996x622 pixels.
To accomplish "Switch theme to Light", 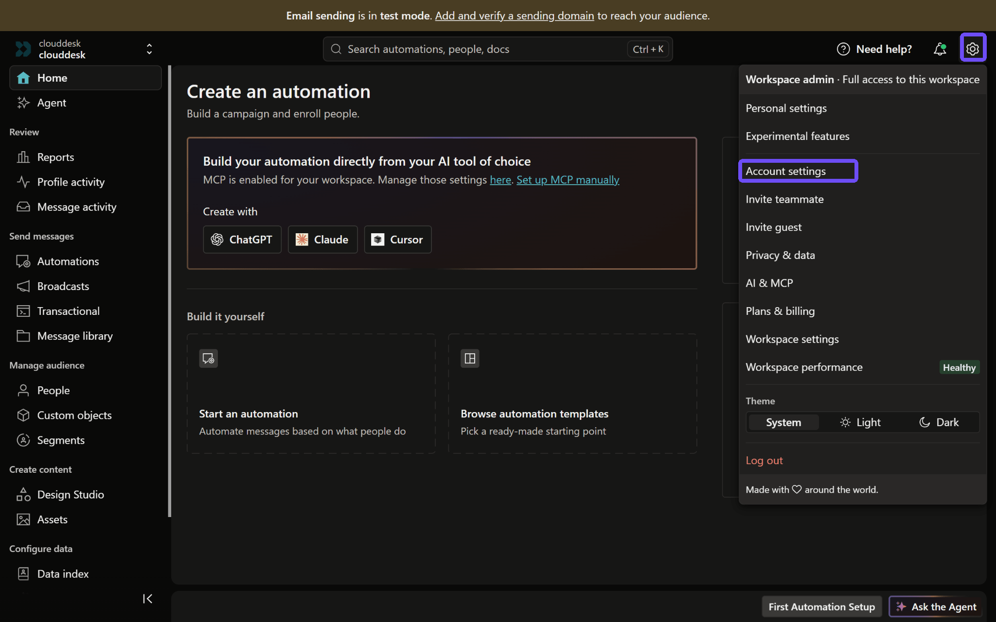I will pos(860,422).
